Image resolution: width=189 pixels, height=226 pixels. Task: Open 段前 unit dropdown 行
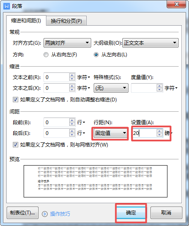[81, 123]
